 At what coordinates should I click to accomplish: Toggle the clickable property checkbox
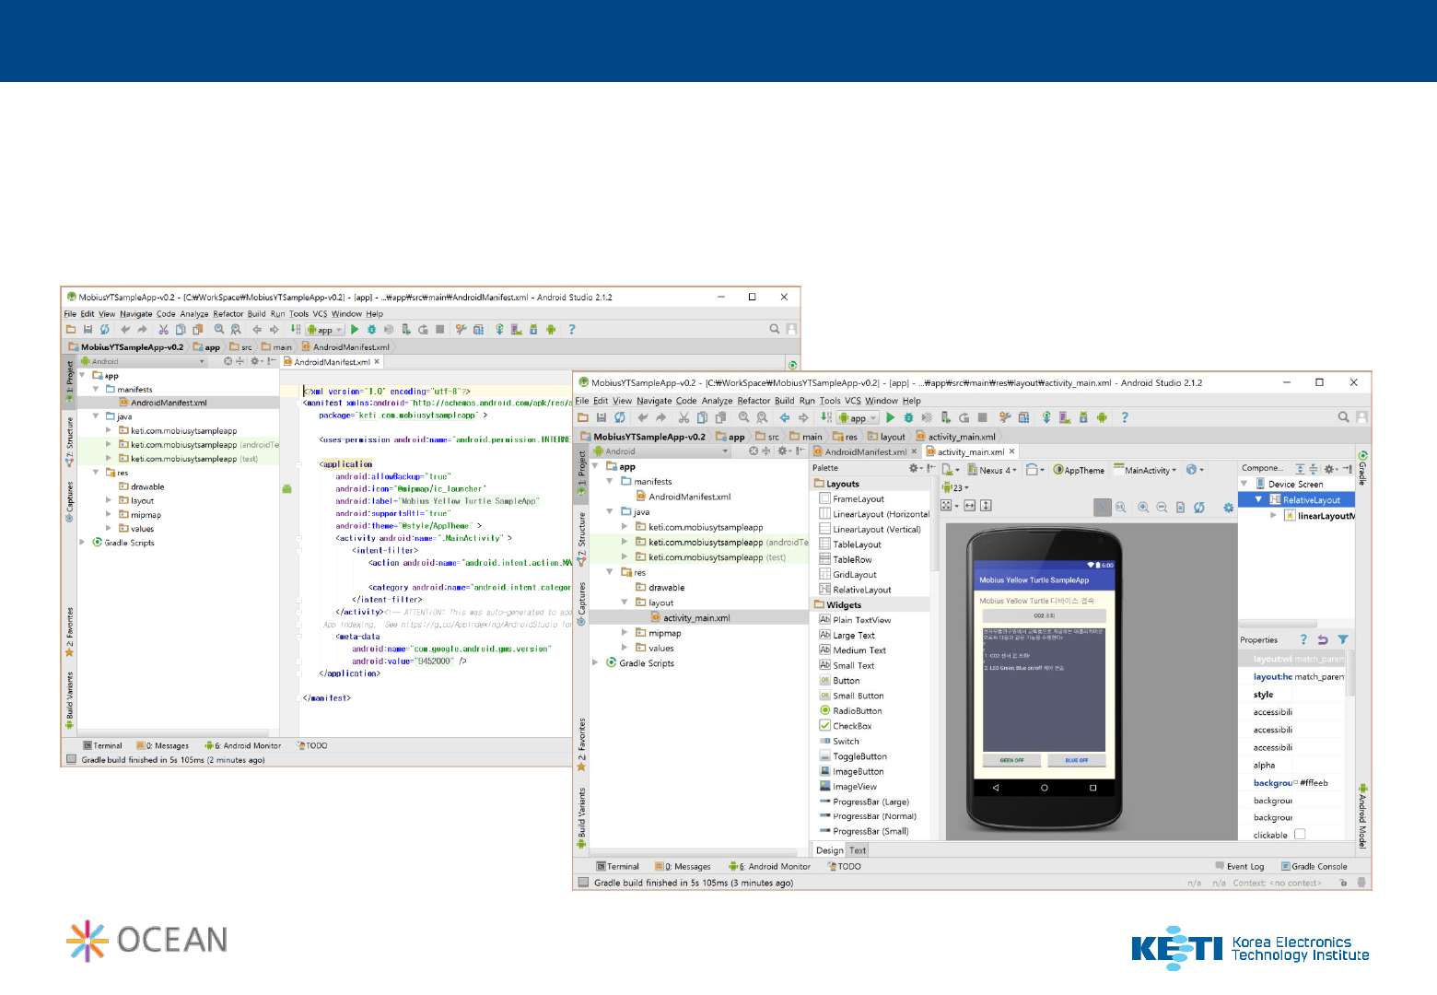coord(1300,835)
